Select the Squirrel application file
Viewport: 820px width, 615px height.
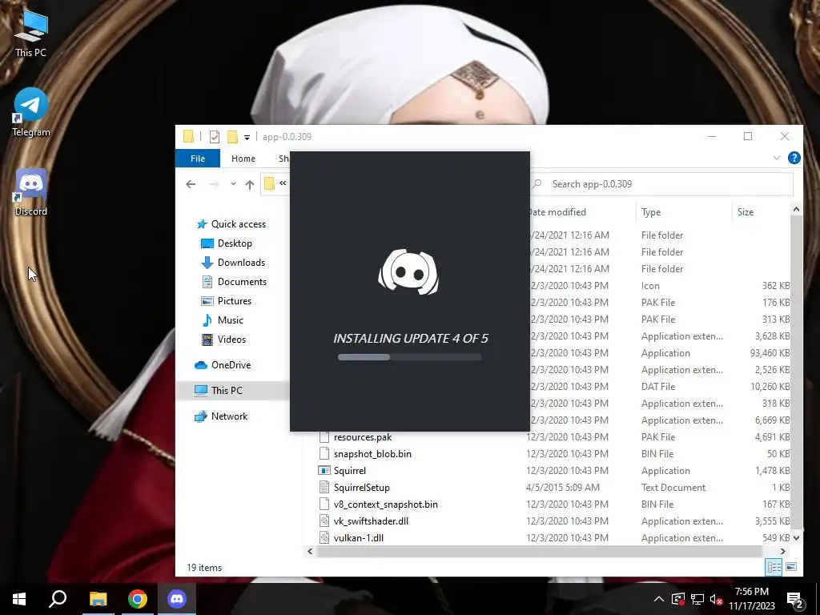pyautogui.click(x=350, y=471)
